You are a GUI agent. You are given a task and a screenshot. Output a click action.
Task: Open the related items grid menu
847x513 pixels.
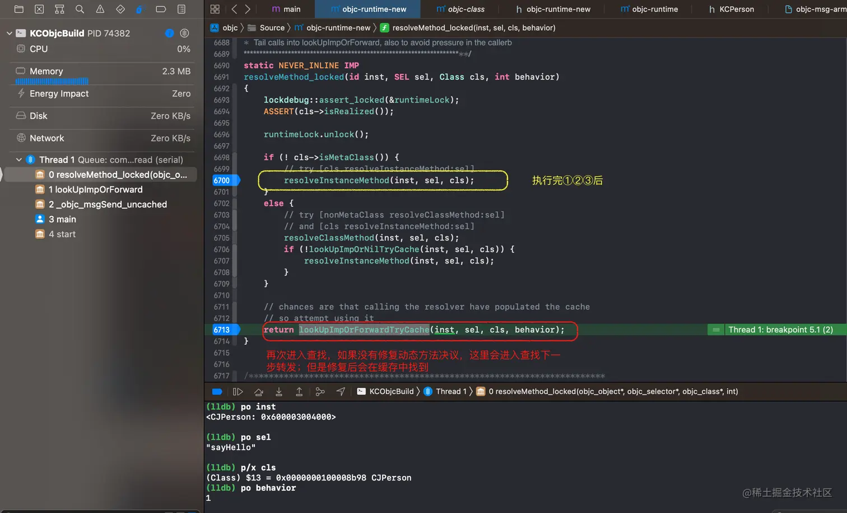215,9
